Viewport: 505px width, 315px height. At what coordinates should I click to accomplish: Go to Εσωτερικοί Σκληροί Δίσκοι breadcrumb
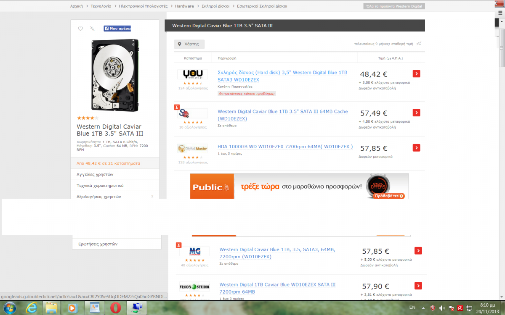point(262,6)
